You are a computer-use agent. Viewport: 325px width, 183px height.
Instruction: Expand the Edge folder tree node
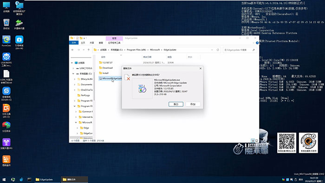coord(78,128)
